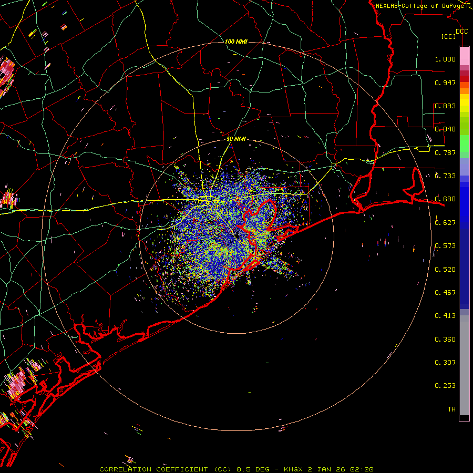The image size is (473, 473).
Task: Click the 0.680 scale value
Action: [x=445, y=199]
